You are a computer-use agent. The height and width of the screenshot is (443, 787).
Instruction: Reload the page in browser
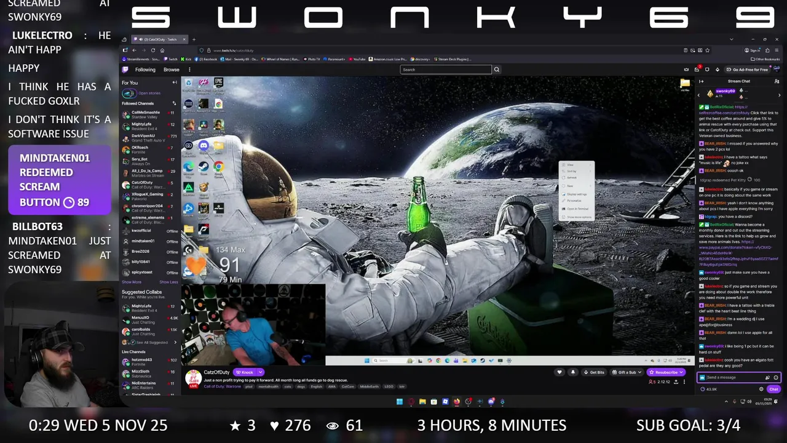click(x=152, y=50)
